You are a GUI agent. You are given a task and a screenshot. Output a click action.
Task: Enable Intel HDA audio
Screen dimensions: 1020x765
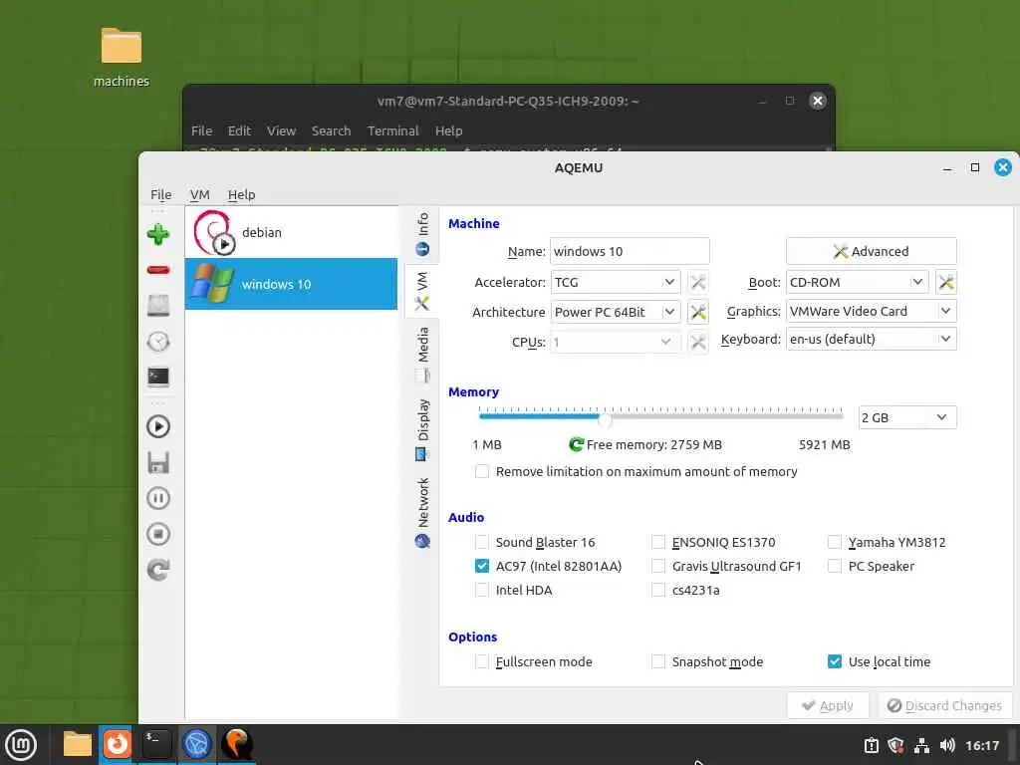(x=482, y=590)
